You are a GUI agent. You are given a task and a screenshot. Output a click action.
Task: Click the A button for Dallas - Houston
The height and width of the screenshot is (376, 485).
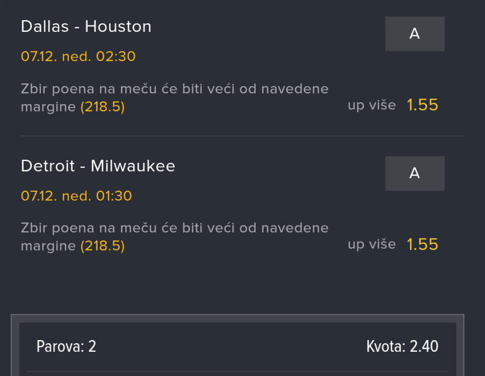(414, 34)
